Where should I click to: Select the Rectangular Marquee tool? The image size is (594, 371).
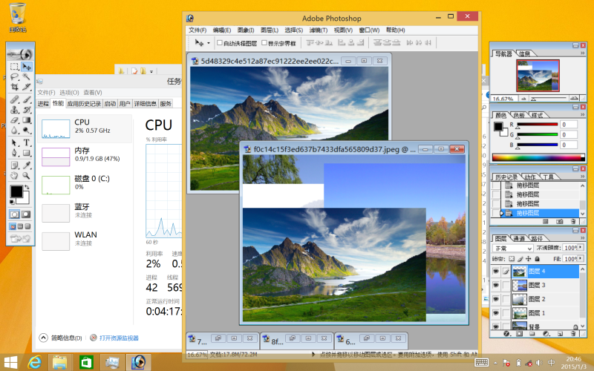14,67
